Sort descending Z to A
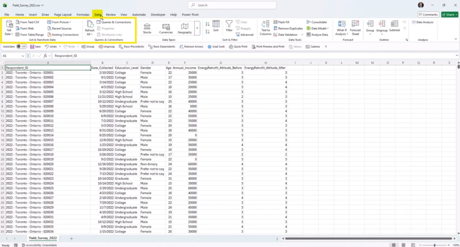The width and height of the screenshot is (460, 247). click(x=207, y=31)
